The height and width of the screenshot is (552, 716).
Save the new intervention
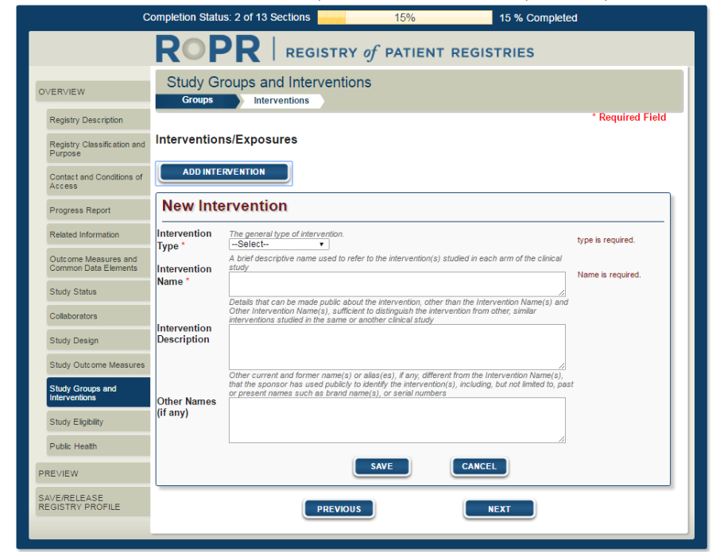pos(381,466)
